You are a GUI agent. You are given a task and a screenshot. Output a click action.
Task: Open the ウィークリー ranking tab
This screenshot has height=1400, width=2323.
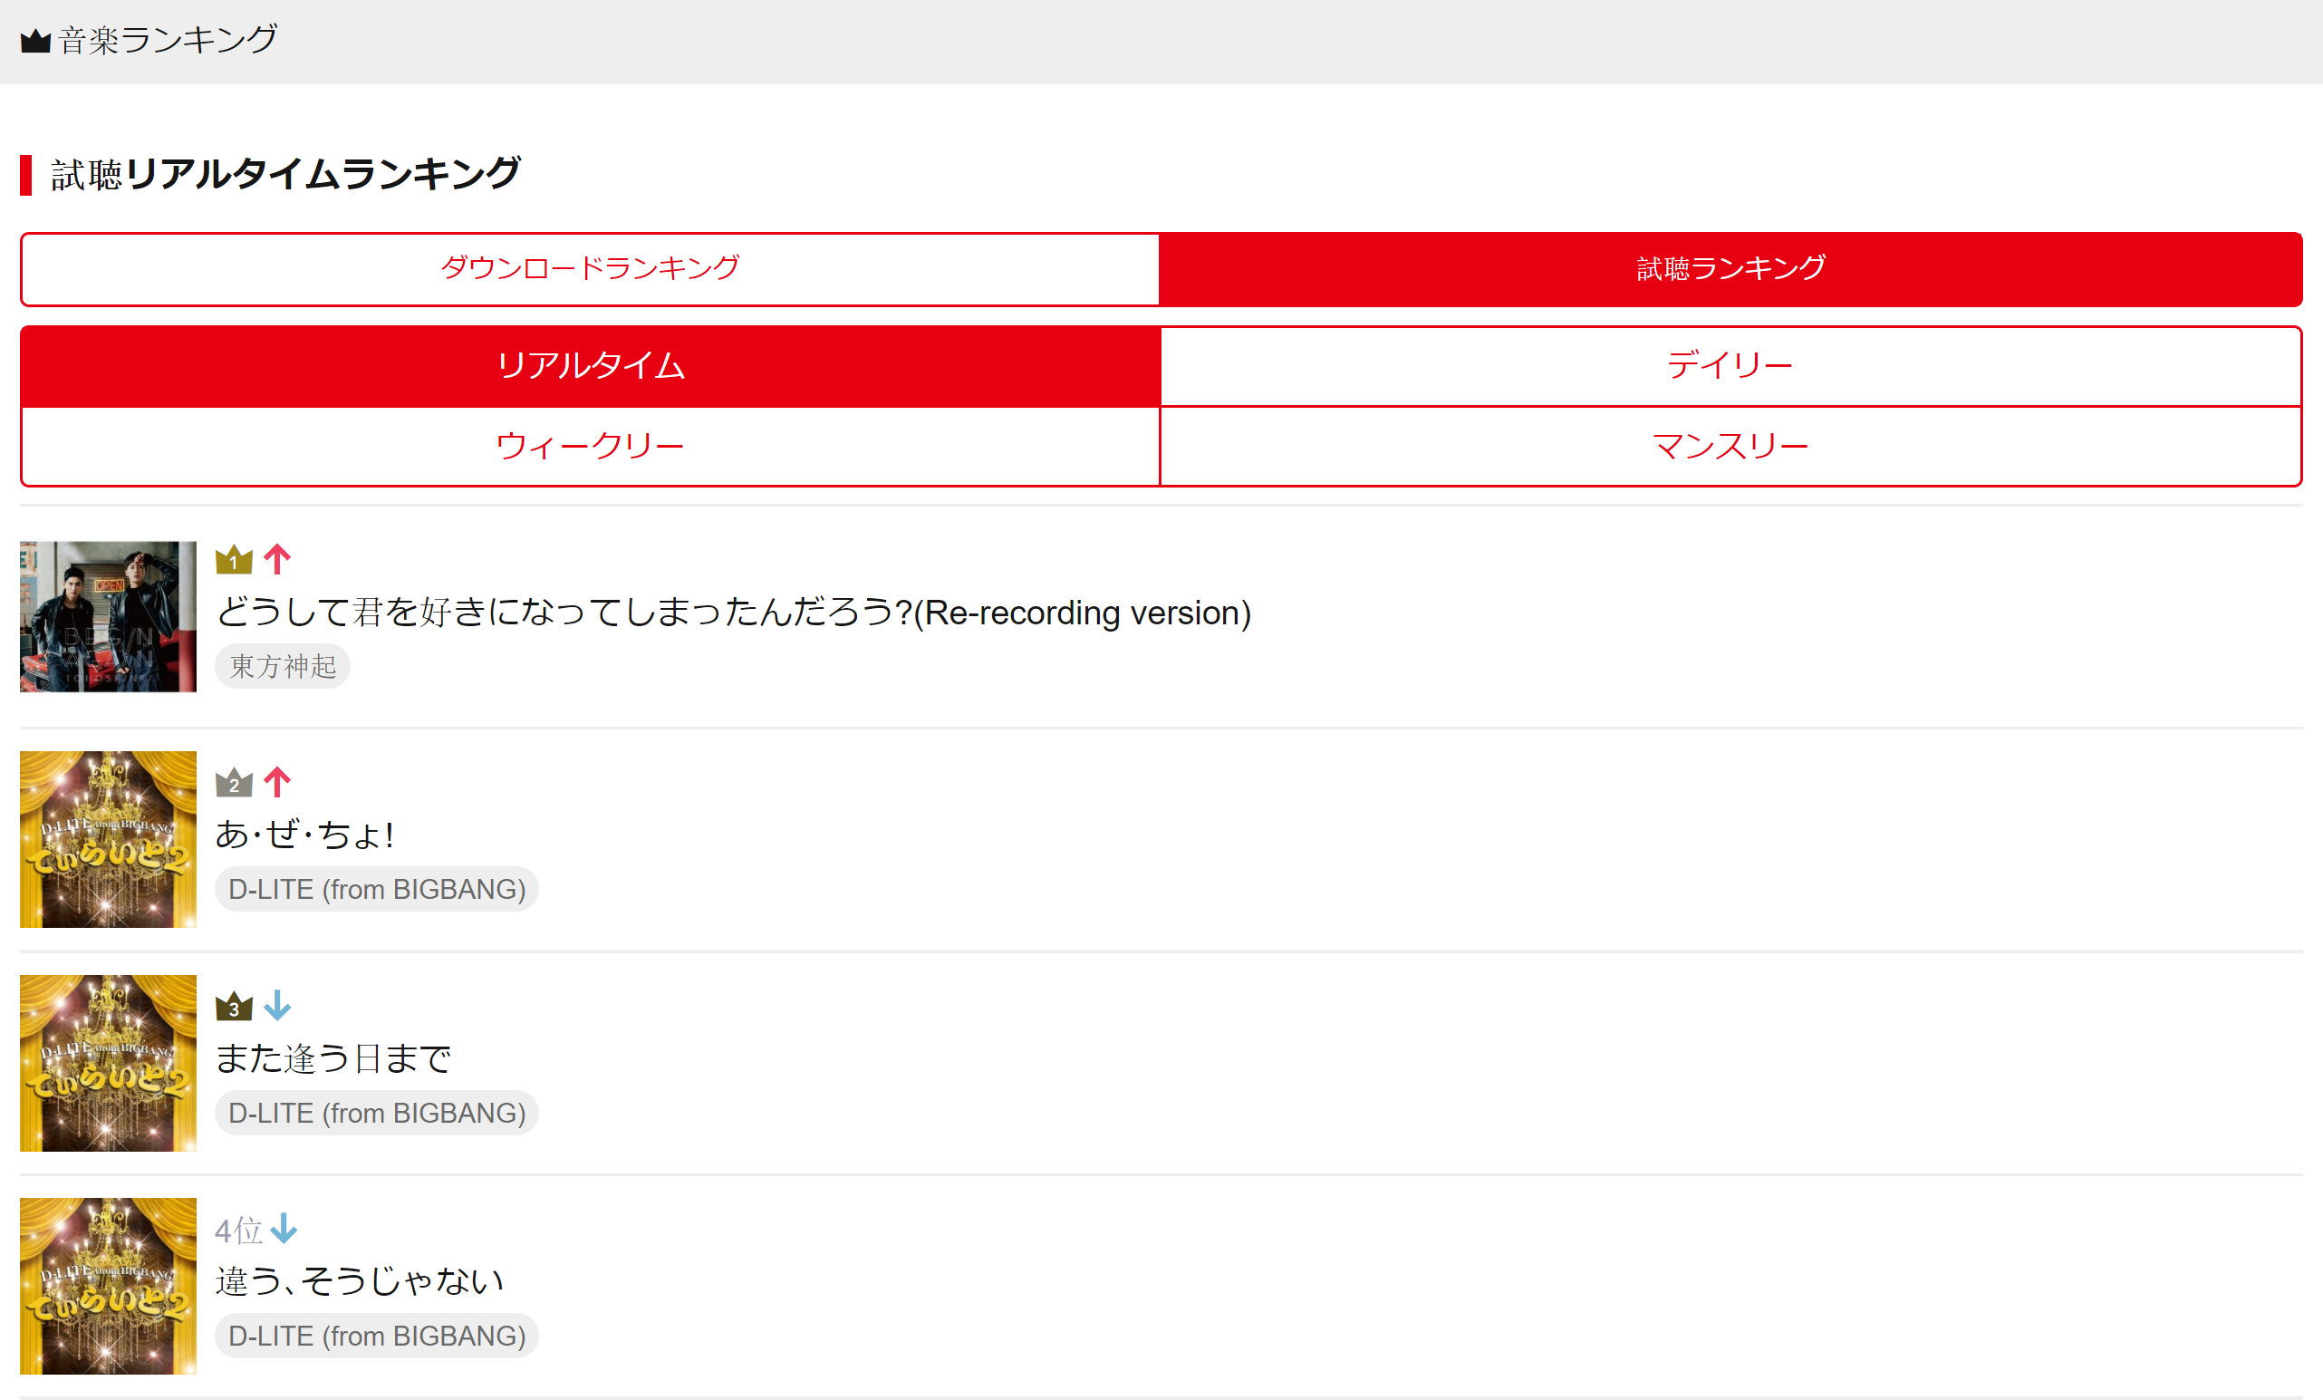590,446
